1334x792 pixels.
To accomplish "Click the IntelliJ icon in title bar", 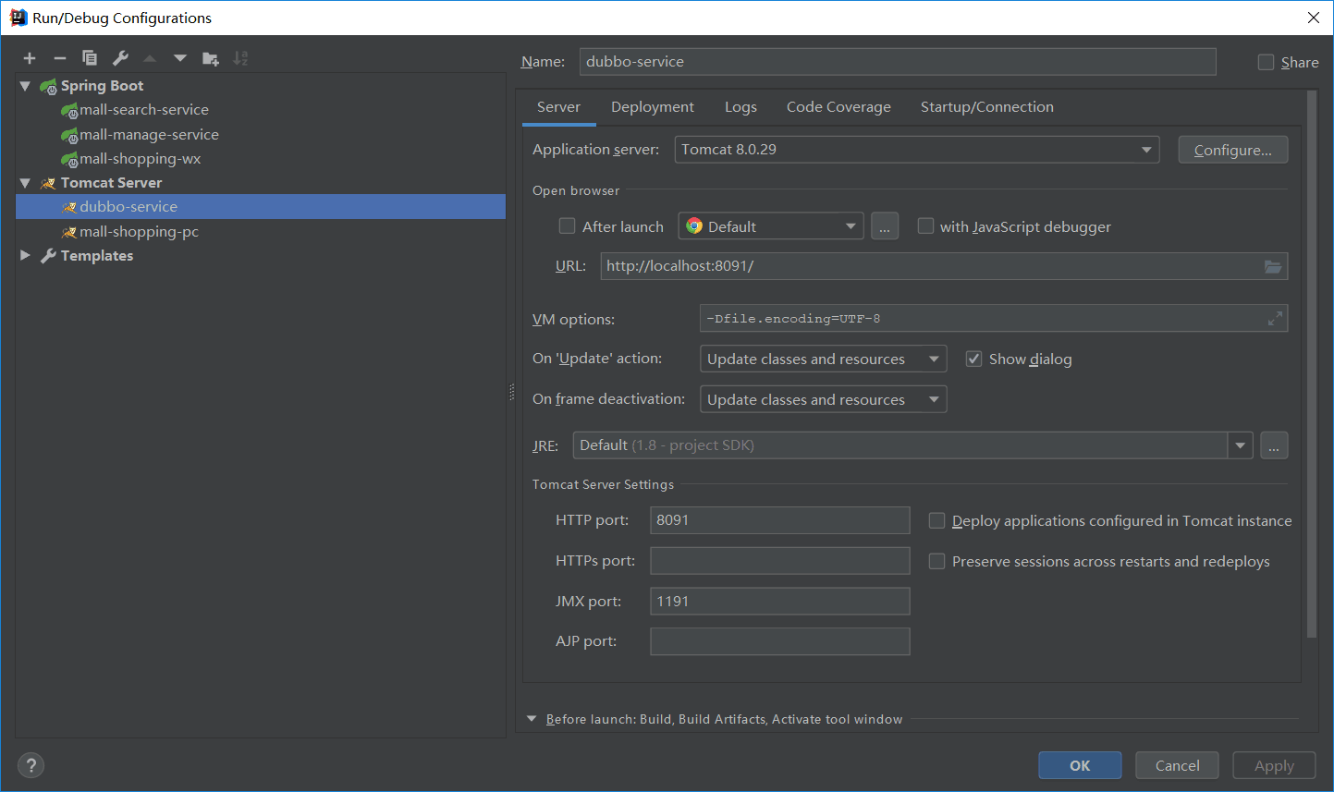I will click(x=18, y=18).
